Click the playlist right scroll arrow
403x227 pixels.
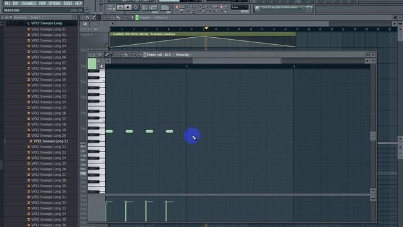pos(395,24)
